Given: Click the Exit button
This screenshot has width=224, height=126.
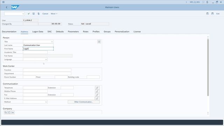Looking at the screenshot, I should [x=218, y=14].
